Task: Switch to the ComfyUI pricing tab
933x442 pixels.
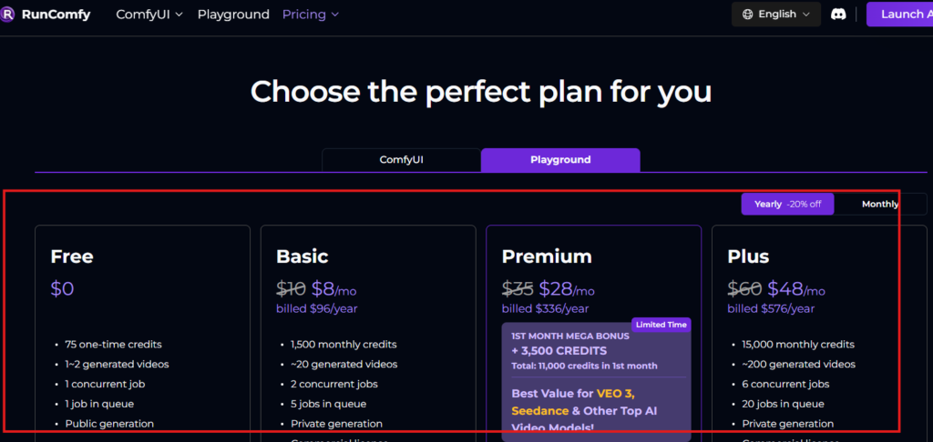Action: (401, 159)
